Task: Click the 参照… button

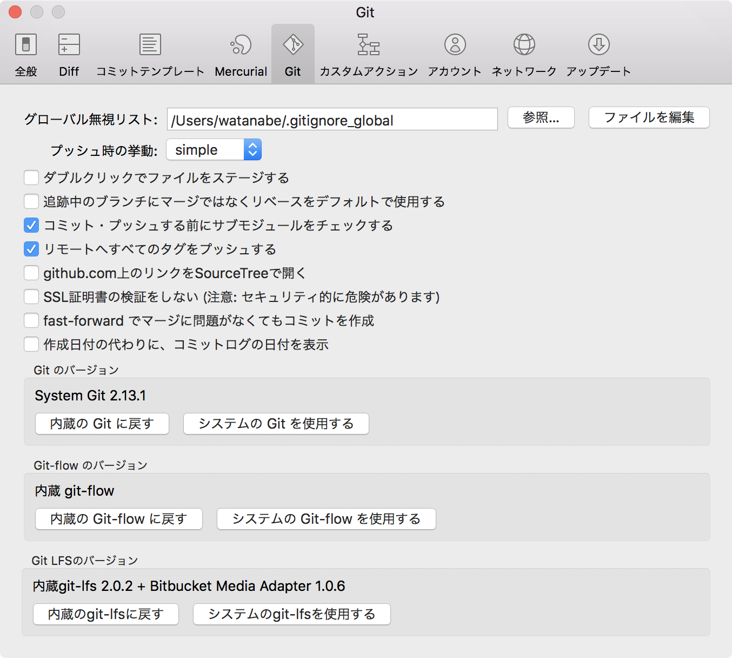Action: pos(541,118)
